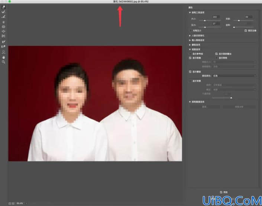Collapse the Brush Tool Options section
Screen dimensions: 262x206
coord(190,13)
